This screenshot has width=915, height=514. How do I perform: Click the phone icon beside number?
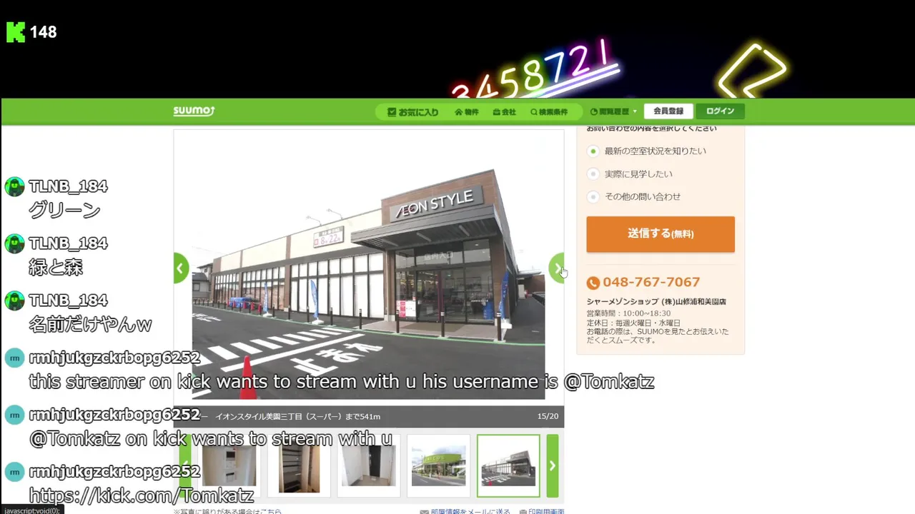point(593,283)
